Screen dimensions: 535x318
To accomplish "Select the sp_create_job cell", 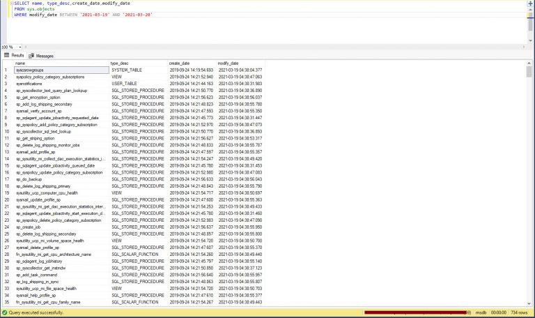I will (61, 227).
